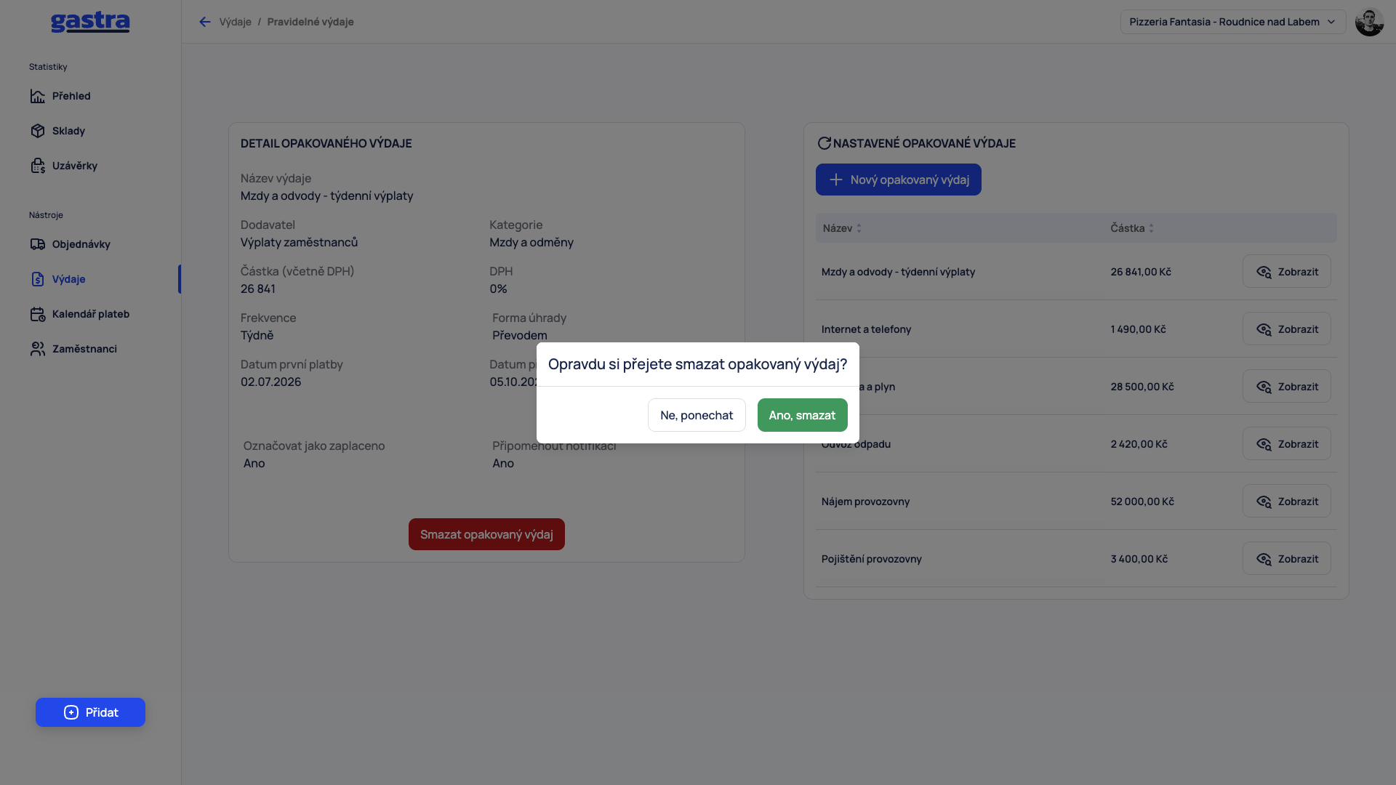Open the user profile avatar
The image size is (1396, 785).
click(1370, 22)
